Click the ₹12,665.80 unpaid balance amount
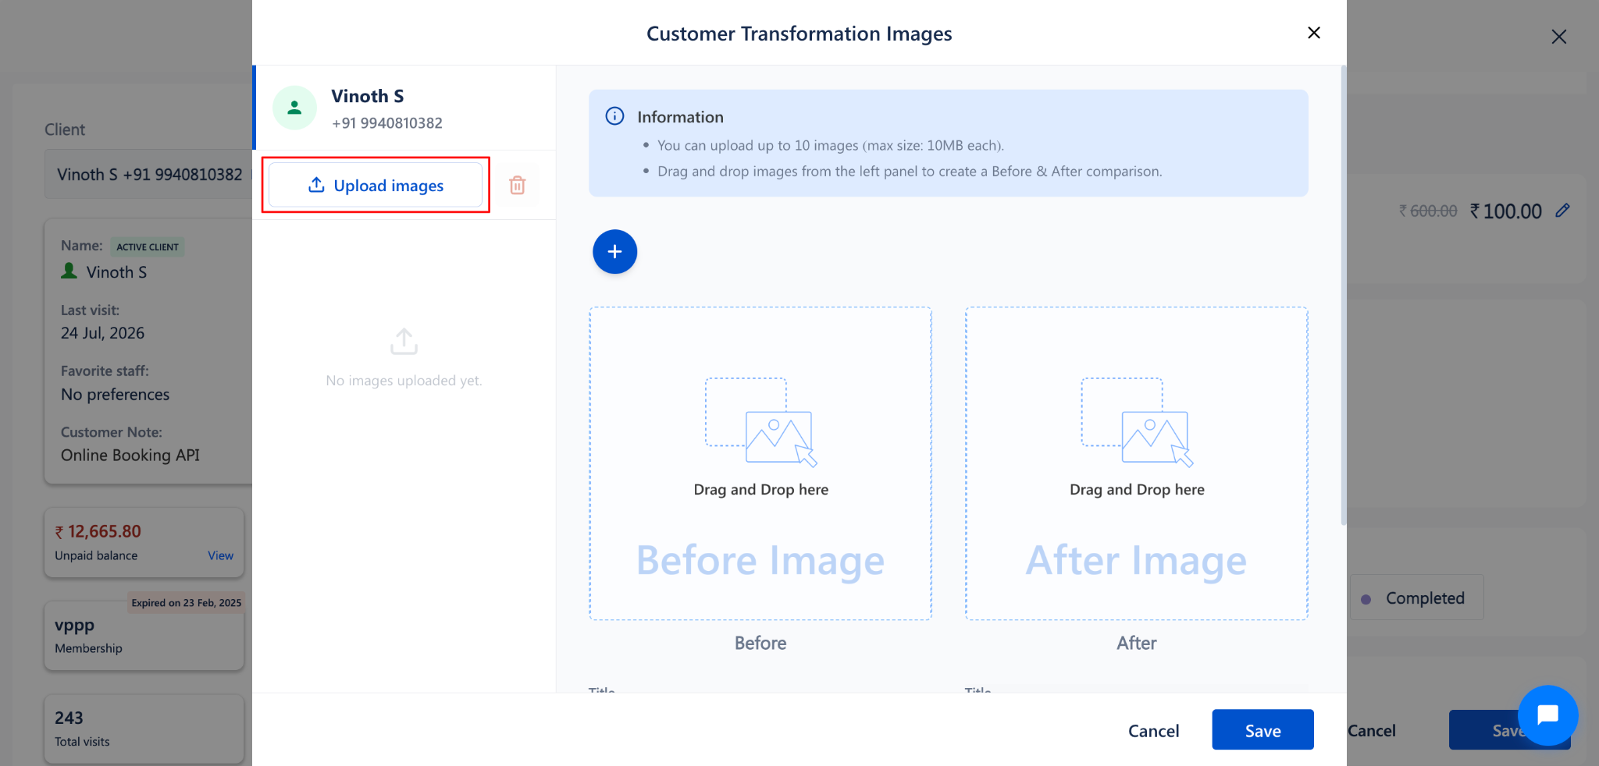The height and width of the screenshot is (766, 1599). pyautogui.click(x=98, y=531)
